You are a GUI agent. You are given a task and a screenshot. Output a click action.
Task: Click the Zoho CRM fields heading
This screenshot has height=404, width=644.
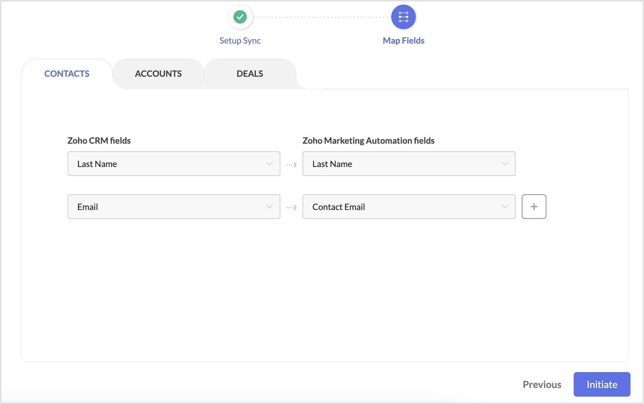pos(99,141)
